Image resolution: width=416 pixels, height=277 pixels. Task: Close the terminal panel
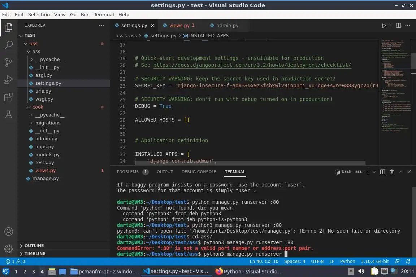coord(409,172)
